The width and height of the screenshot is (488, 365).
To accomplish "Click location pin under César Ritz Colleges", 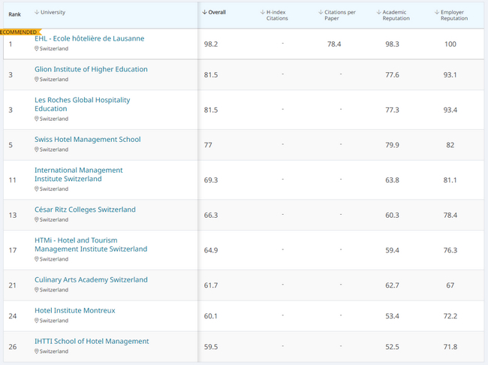I will (37, 219).
